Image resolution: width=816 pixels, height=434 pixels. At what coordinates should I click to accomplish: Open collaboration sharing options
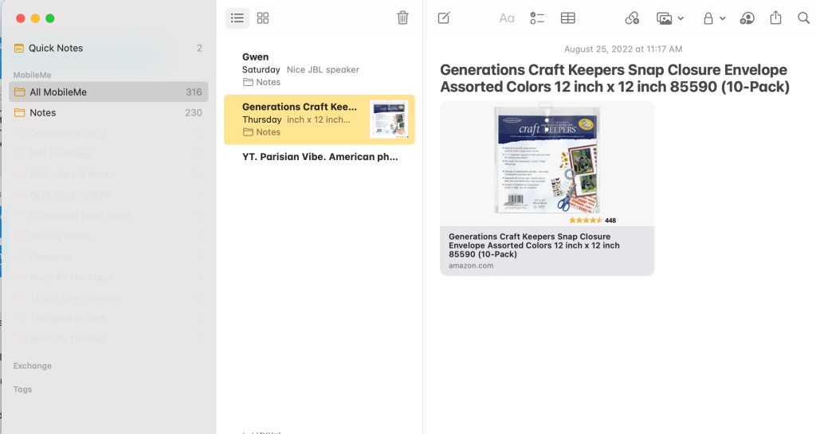click(x=747, y=18)
